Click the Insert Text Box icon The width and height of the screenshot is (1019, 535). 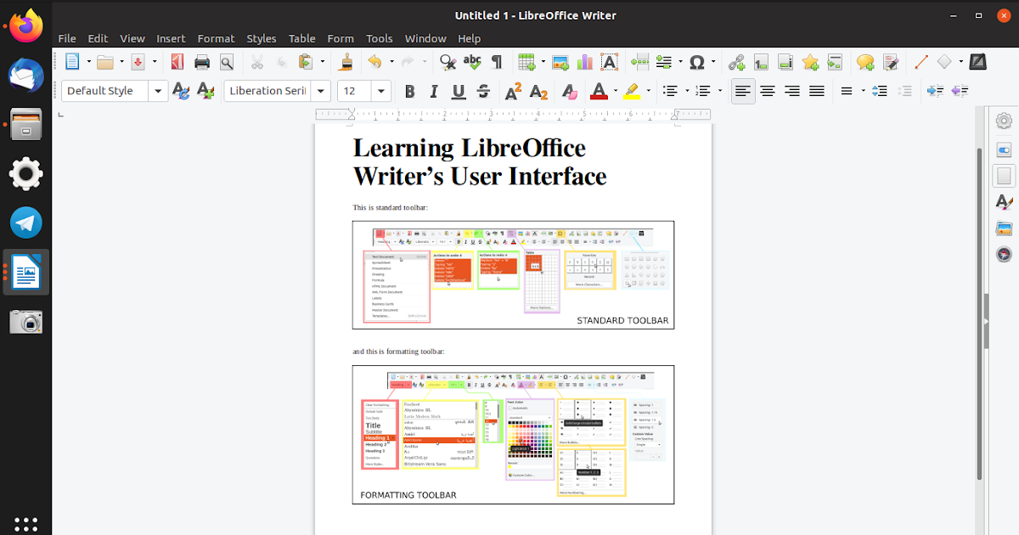pos(610,62)
